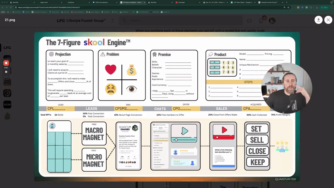Image resolution: width=334 pixels, height=188 pixels.
Task: Open the Calendar bookmark
Action: click(x=124, y=12)
